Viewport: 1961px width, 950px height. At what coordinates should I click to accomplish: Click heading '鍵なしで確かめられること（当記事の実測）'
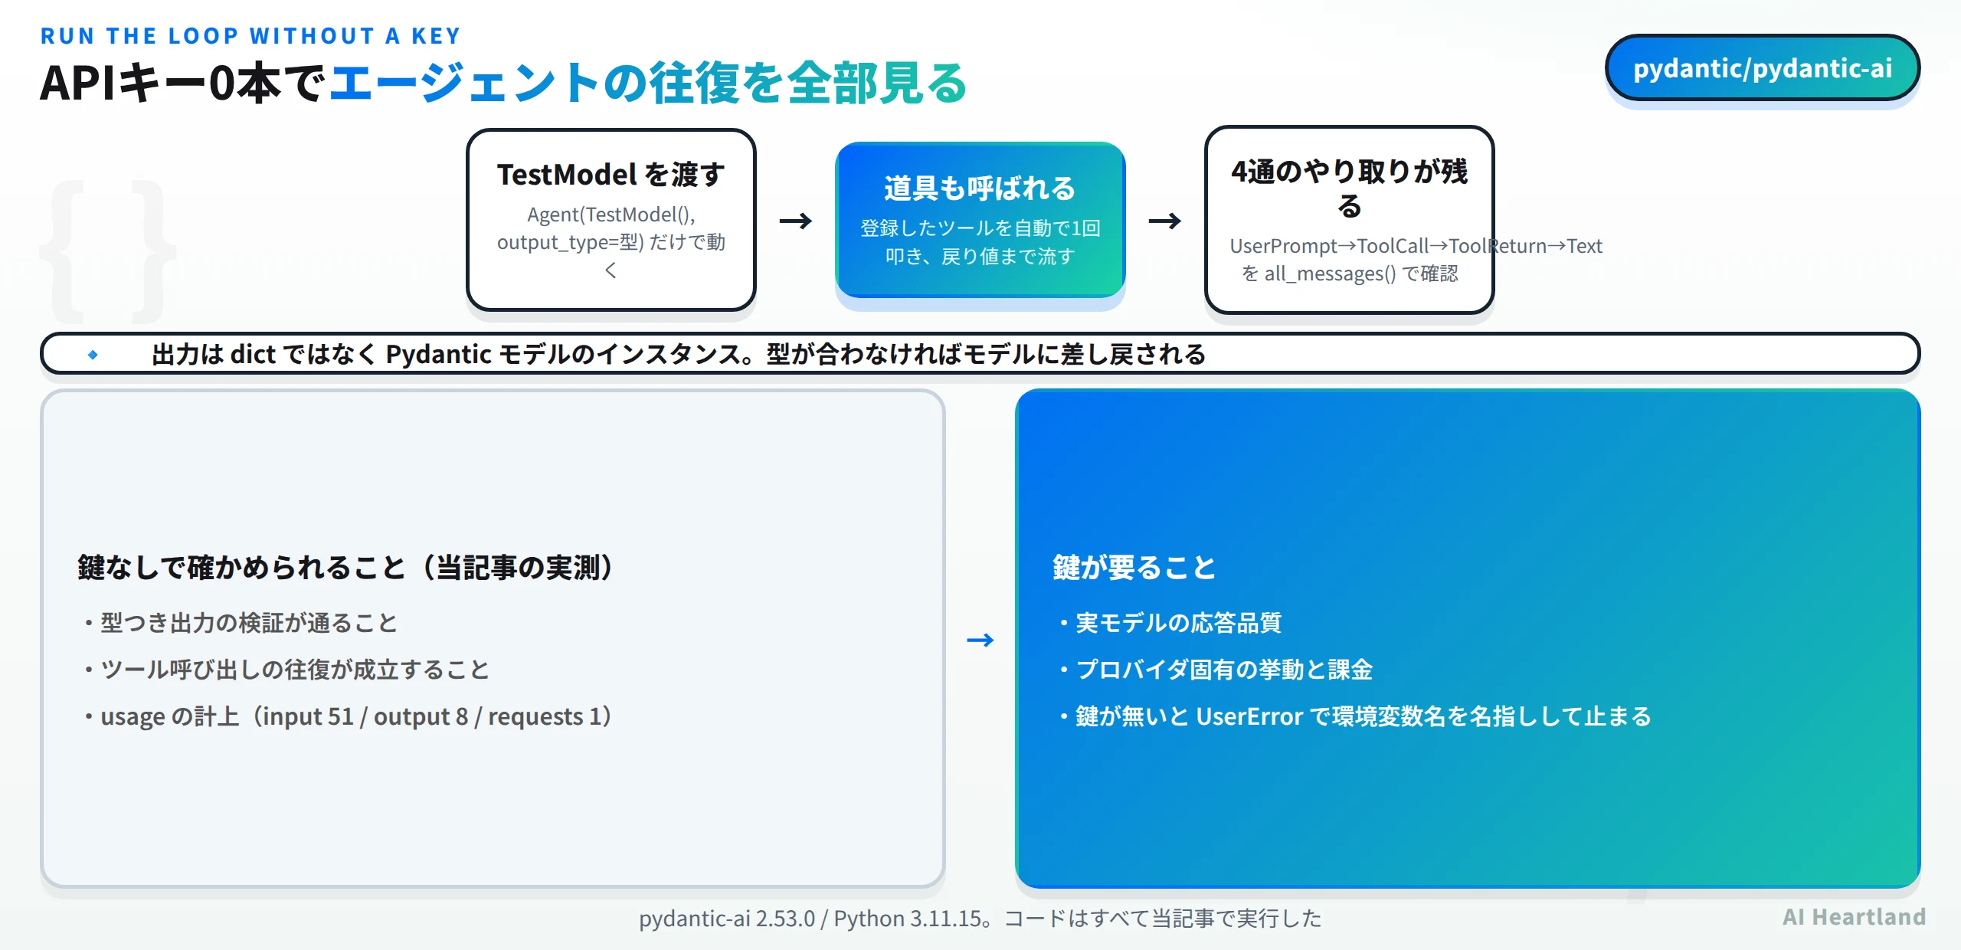(x=346, y=567)
